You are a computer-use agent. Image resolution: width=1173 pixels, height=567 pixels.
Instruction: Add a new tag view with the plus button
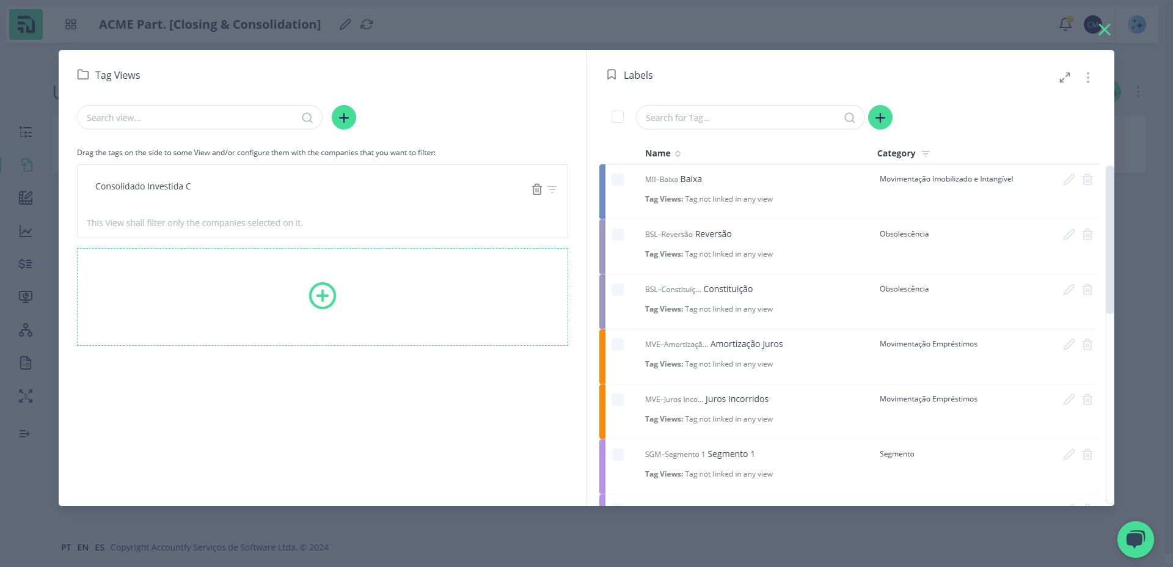coord(344,117)
